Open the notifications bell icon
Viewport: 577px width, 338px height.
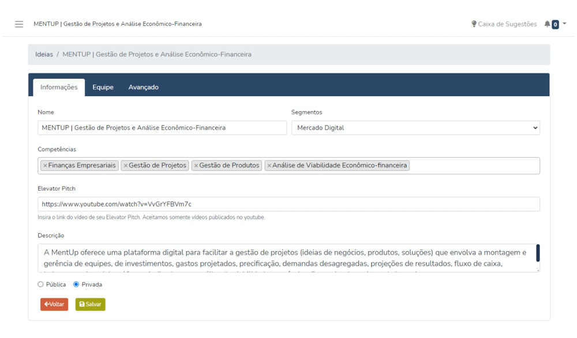[x=547, y=24]
